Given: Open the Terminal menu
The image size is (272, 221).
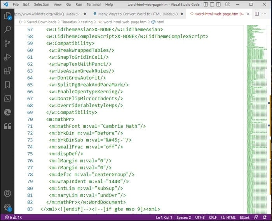Looking at the screenshot, I should pos(94,5).
